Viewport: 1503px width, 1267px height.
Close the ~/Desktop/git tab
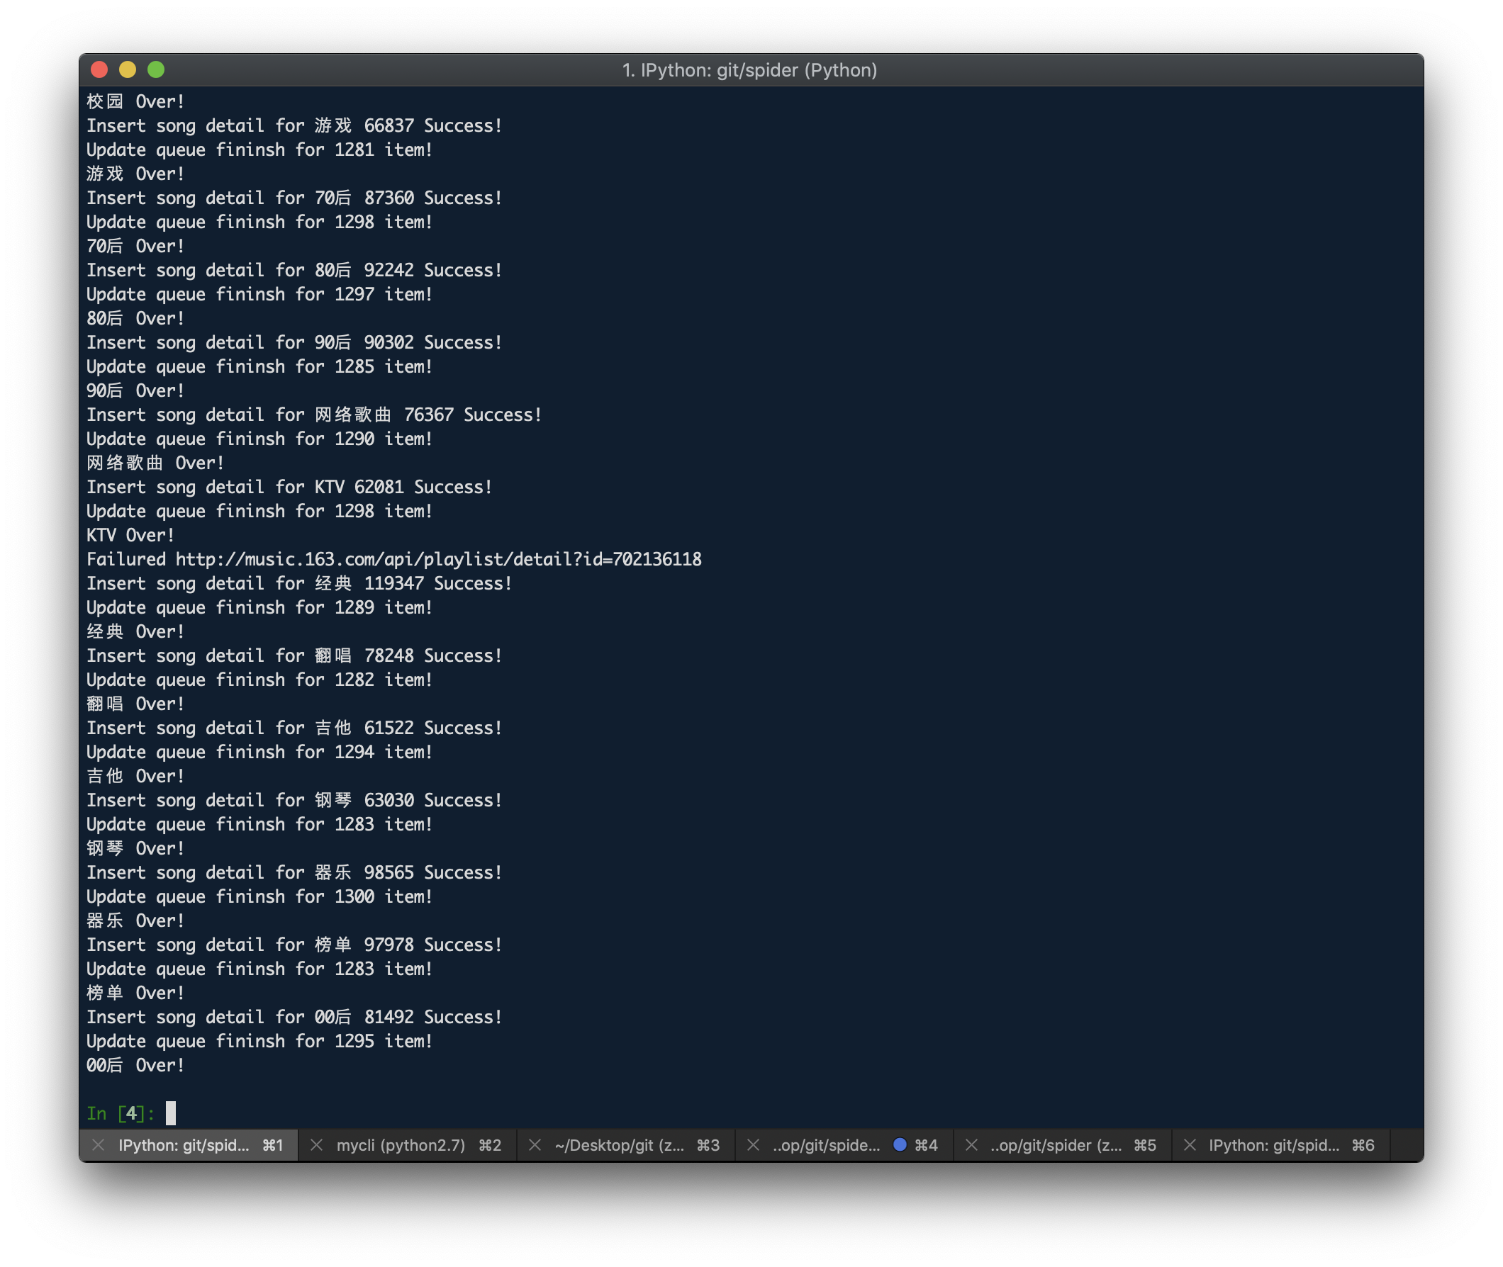pos(535,1145)
